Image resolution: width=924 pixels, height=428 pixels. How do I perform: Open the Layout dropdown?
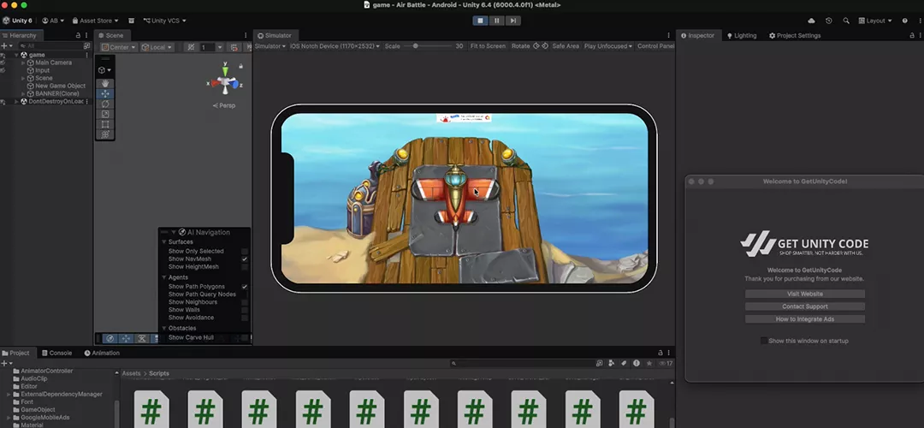(876, 21)
